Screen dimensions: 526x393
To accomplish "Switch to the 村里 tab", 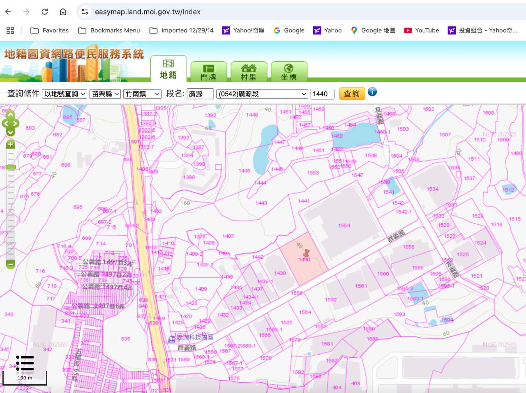I will pos(249,72).
